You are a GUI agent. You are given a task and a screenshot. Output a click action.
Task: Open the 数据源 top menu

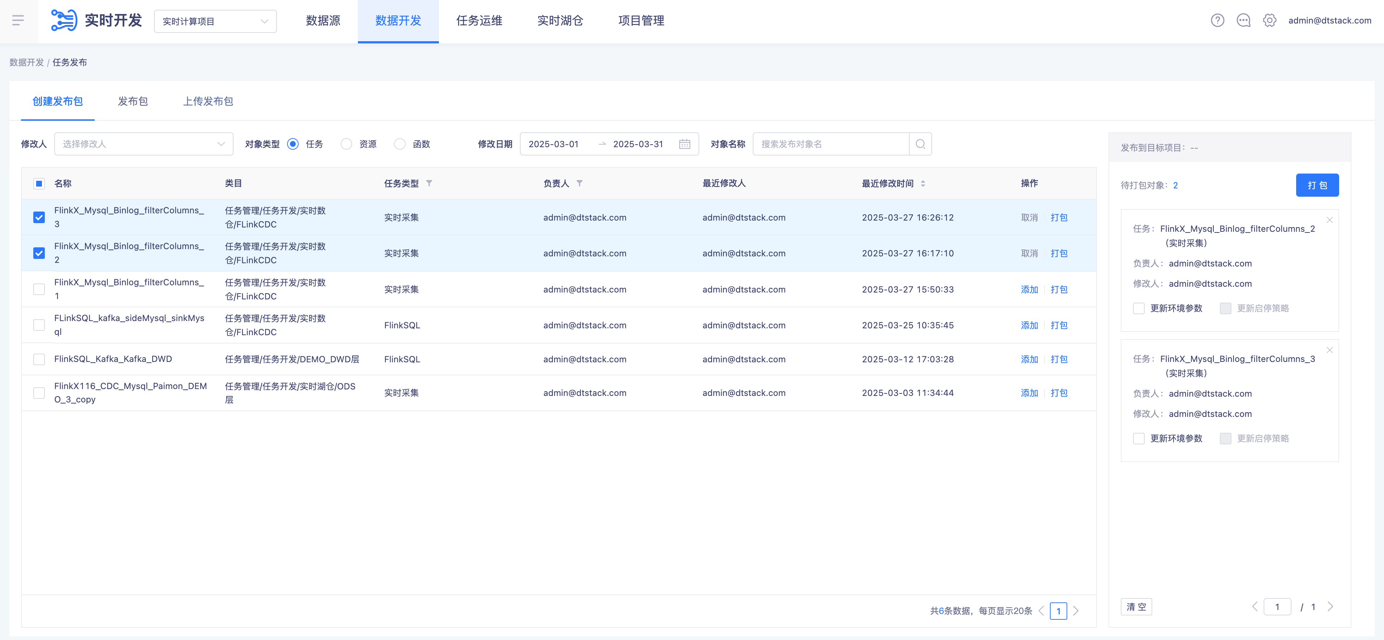pos(323,21)
